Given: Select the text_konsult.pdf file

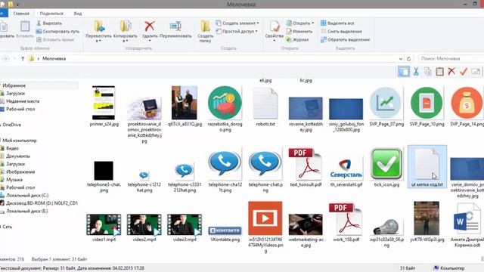Looking at the screenshot, I should tap(306, 168).
